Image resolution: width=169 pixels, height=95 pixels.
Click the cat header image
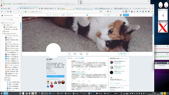(x=87, y=34)
